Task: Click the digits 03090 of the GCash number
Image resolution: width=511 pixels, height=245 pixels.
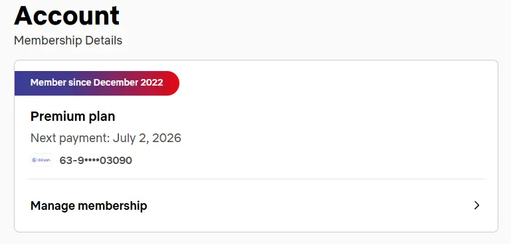Action: (116, 160)
